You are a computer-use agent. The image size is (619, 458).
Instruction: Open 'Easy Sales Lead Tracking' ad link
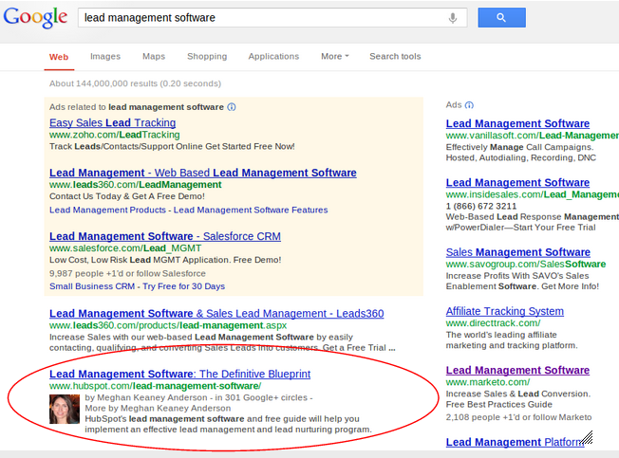(113, 122)
